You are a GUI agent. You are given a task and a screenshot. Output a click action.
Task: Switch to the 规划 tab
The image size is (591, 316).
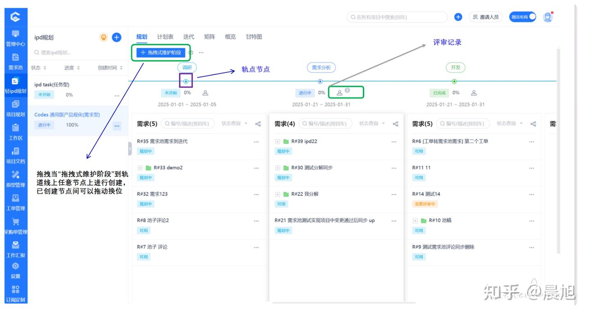point(142,37)
